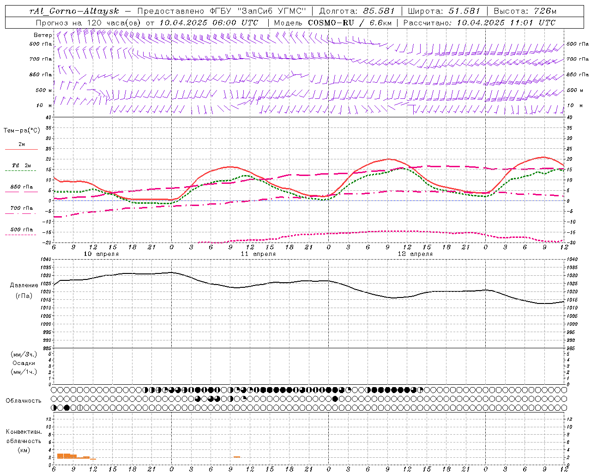Click 'Предоставлено ФГБУ "ЗапСиб УГМС"' text
Image resolution: width=591 pixels, height=473 pixels.
coord(222,11)
